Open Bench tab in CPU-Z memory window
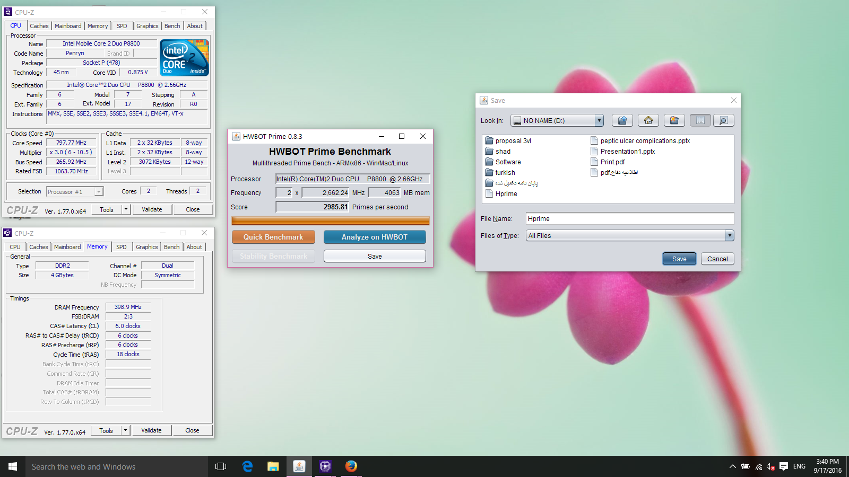Screen dimensions: 849x477 (172, 247)
